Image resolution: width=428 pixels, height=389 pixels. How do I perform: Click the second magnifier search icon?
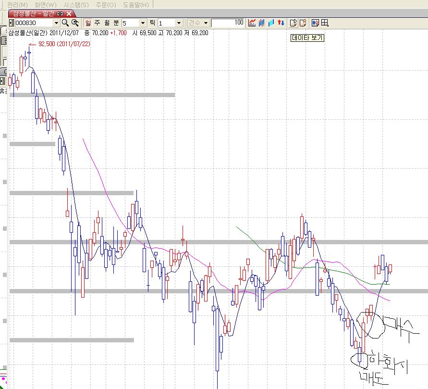[x=75, y=23]
